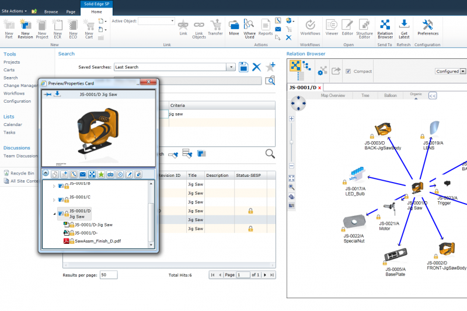Open the Viewer ribbon icon
Screen dimensions: 467x311
tap(332, 27)
